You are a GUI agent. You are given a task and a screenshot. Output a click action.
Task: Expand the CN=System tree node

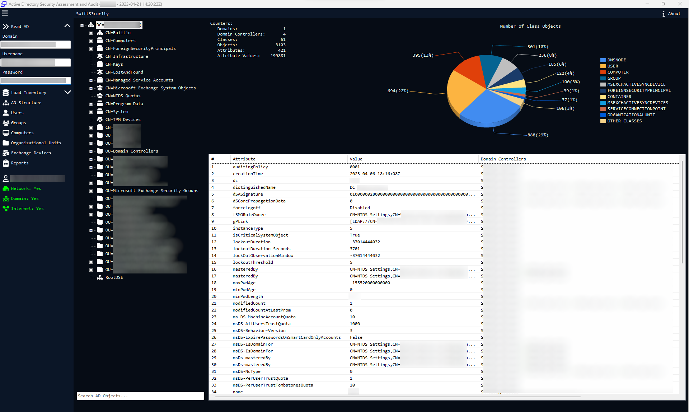click(91, 112)
